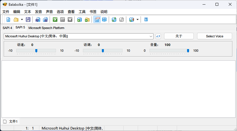Image resolution: width=237 pixels, height=131 pixels.
Task: Stop speech with the stop button
Action: click(x=70, y=20)
